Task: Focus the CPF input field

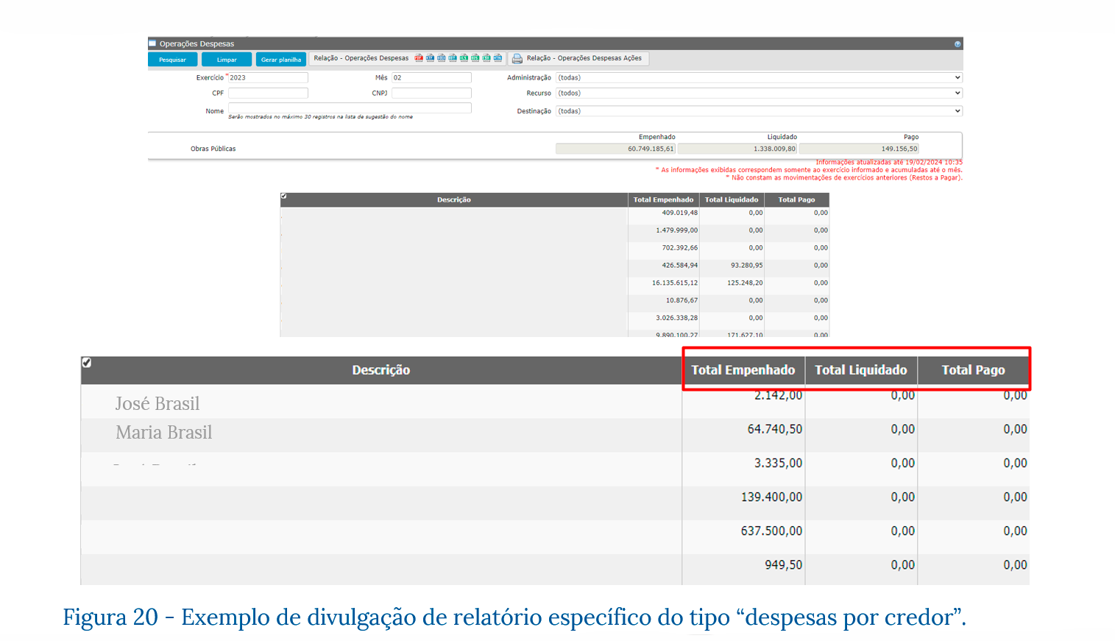Action: coord(268,93)
